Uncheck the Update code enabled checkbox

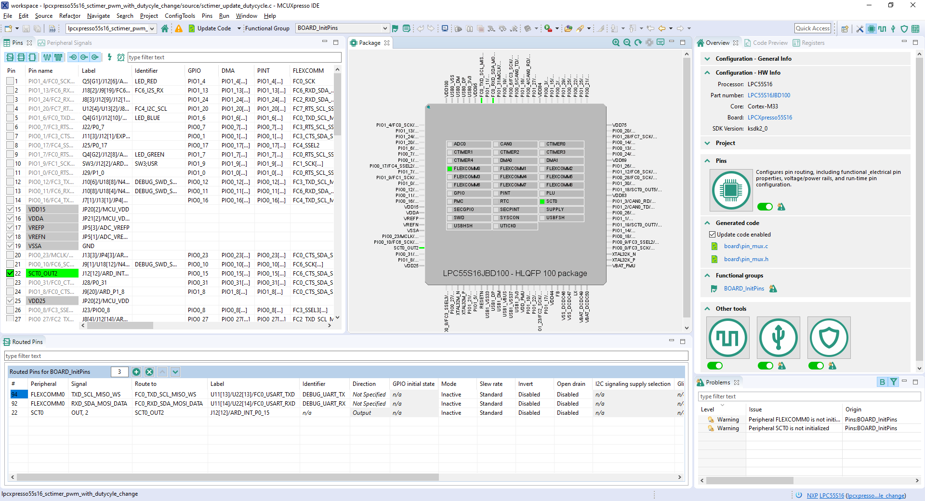click(x=712, y=235)
